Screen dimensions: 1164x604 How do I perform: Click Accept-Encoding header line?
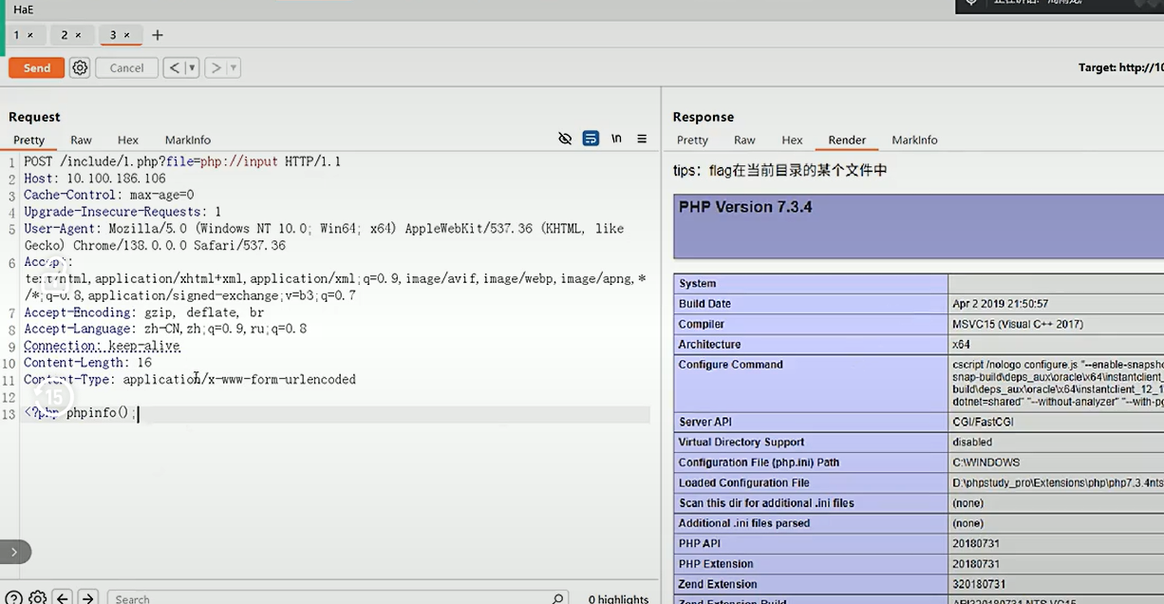pyautogui.click(x=144, y=312)
